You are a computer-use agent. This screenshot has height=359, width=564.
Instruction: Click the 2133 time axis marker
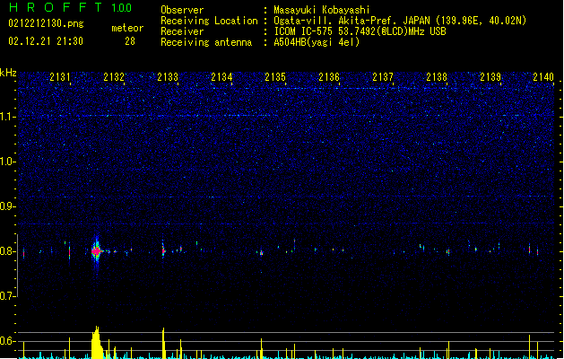click(168, 77)
